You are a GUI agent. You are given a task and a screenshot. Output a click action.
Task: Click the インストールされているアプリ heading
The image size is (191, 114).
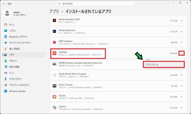pyautogui.click(x=88, y=11)
